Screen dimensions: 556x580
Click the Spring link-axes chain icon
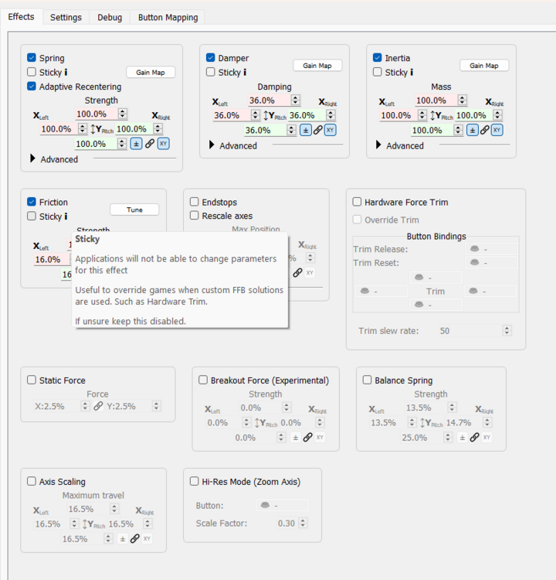tap(150, 144)
